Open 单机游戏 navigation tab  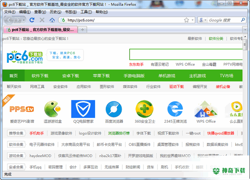167,76
